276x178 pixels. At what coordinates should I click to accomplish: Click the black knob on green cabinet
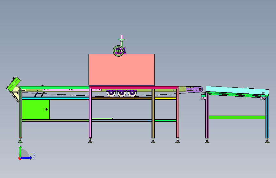[x=46, y=110]
